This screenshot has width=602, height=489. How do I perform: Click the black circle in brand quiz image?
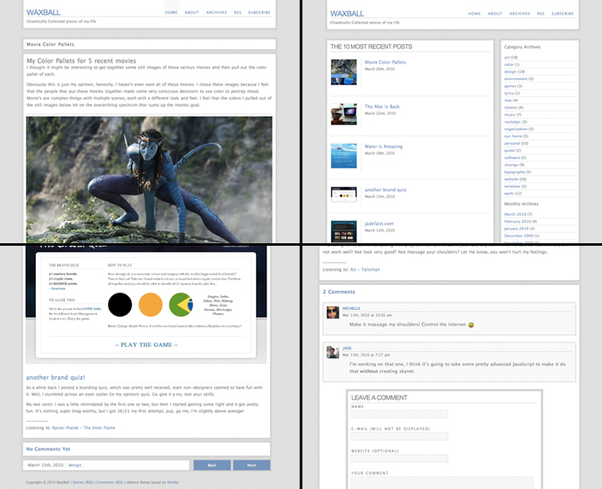(x=120, y=305)
